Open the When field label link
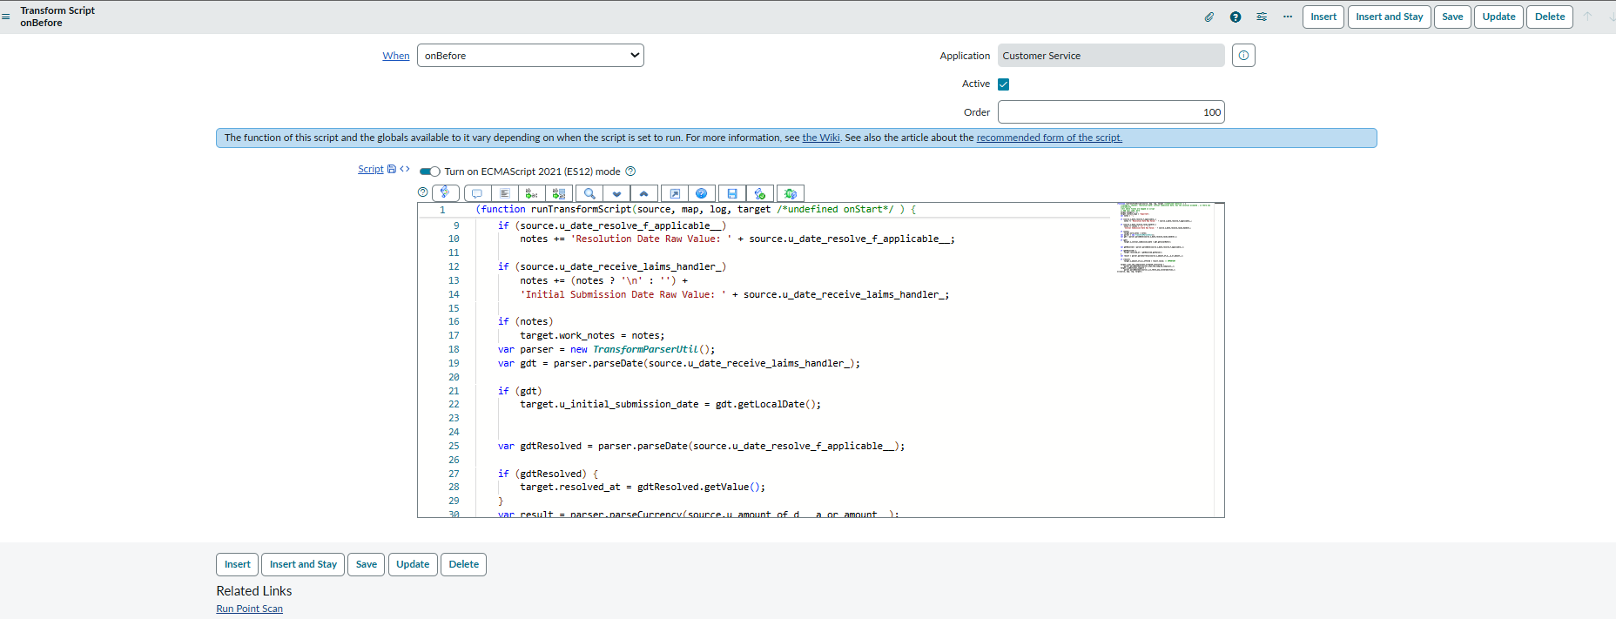 tap(396, 56)
